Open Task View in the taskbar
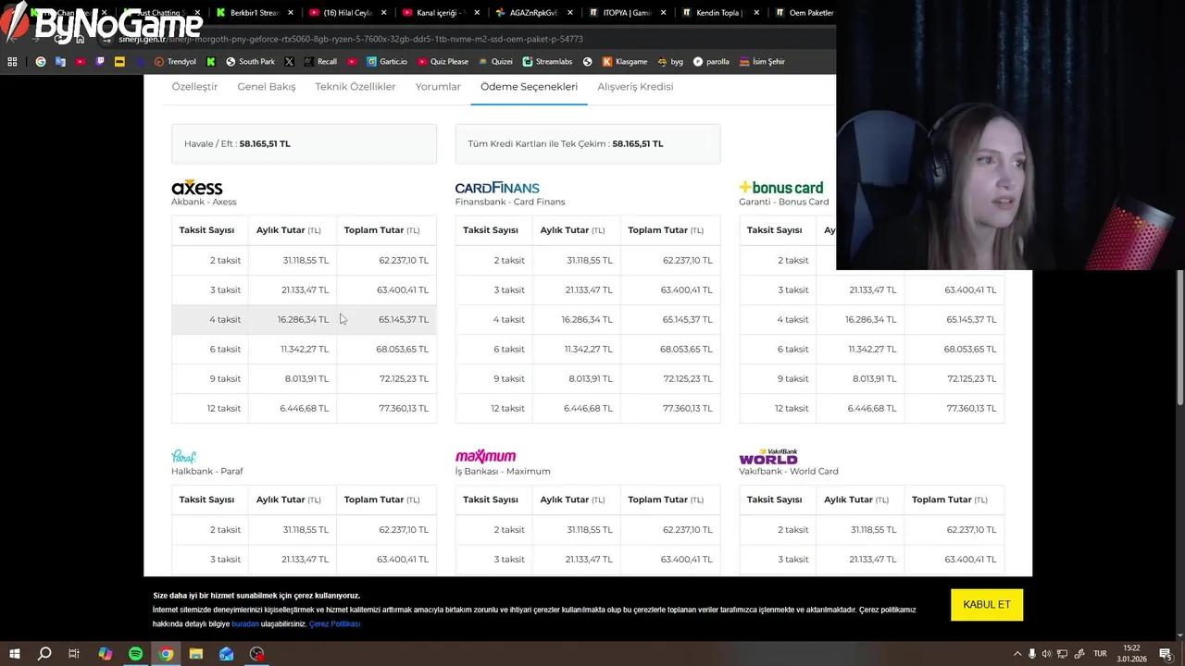Image resolution: width=1185 pixels, height=666 pixels. click(74, 654)
